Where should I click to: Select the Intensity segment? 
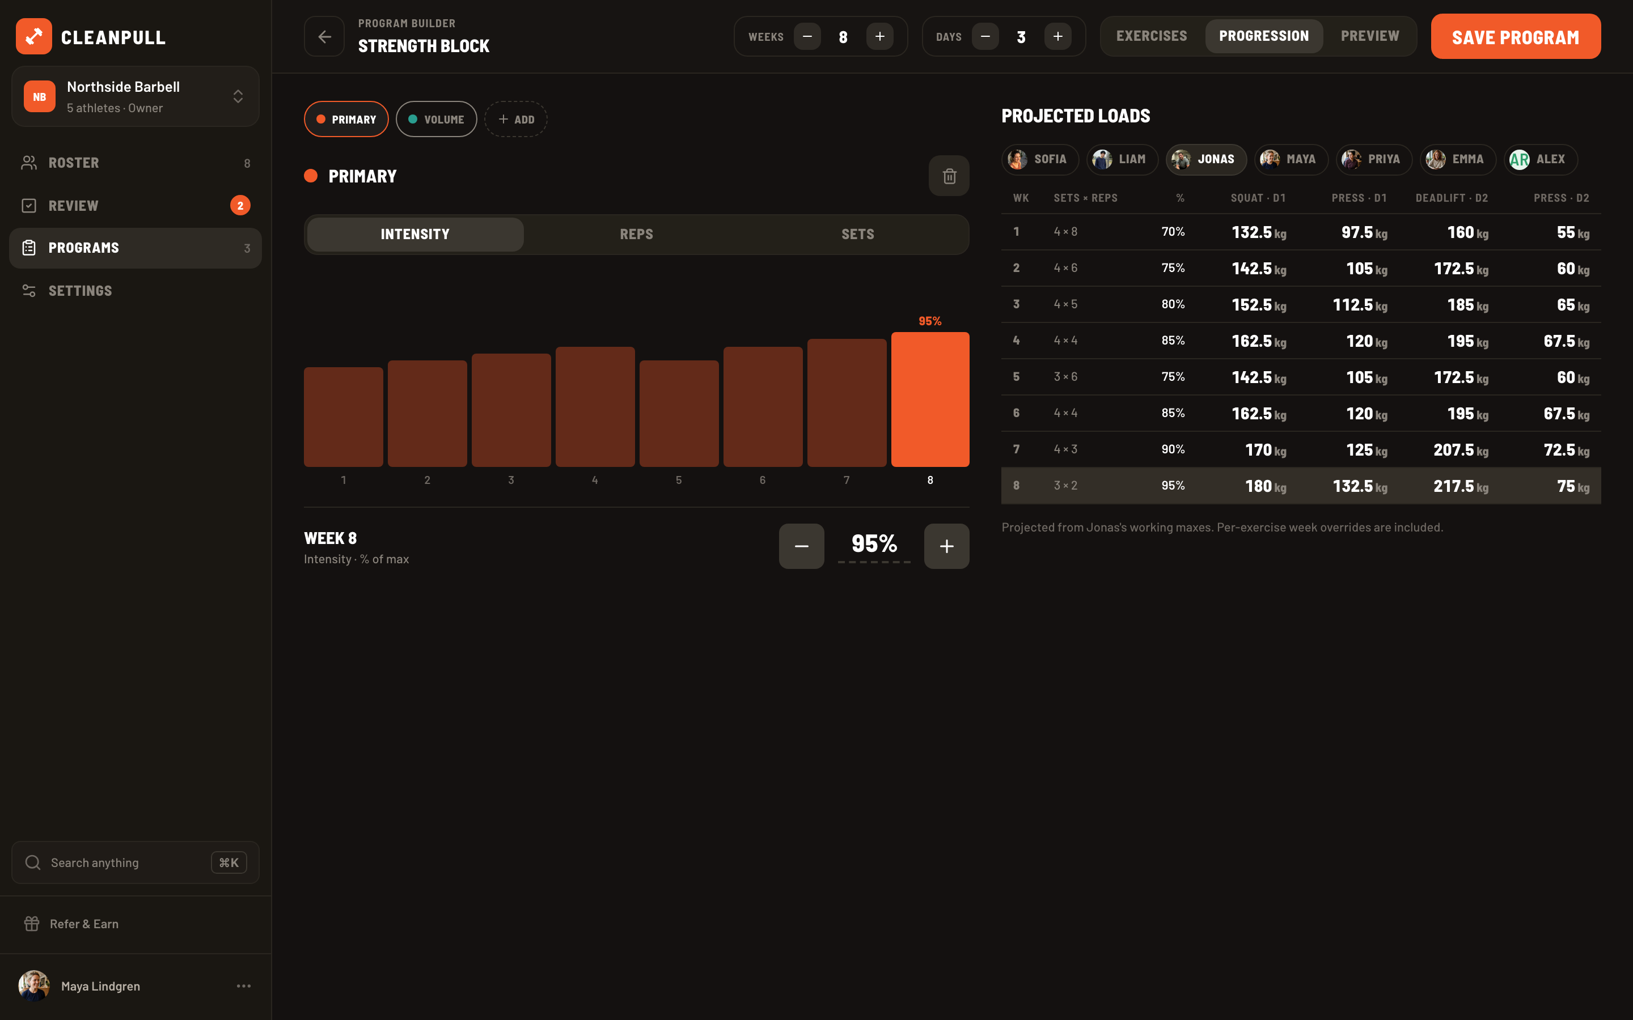[x=415, y=234]
